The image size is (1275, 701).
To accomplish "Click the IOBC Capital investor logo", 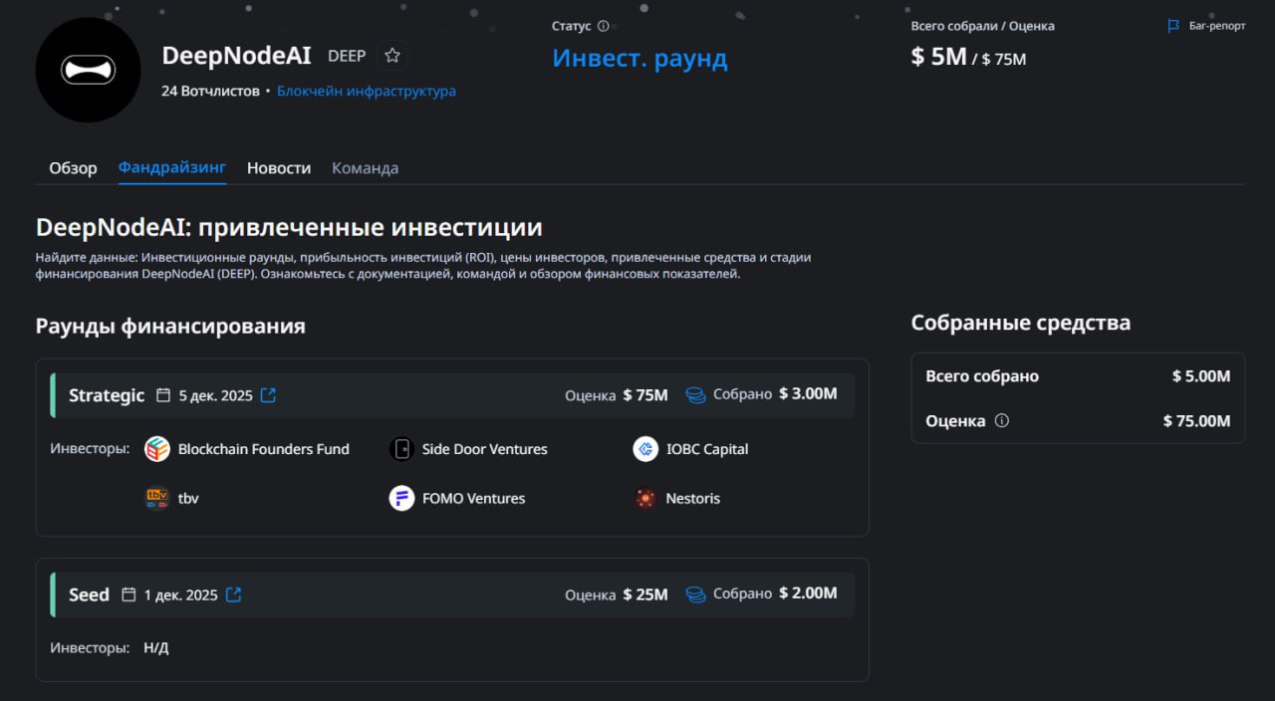I will (x=645, y=449).
